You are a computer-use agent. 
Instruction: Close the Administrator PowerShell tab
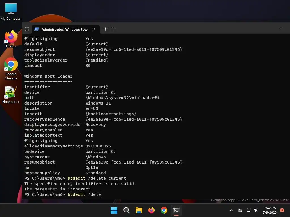tap(93, 29)
